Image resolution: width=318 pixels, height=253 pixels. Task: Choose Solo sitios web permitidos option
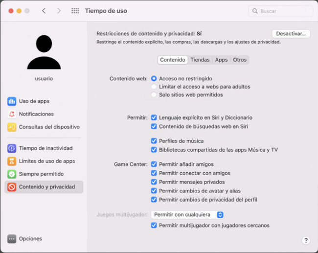click(154, 94)
